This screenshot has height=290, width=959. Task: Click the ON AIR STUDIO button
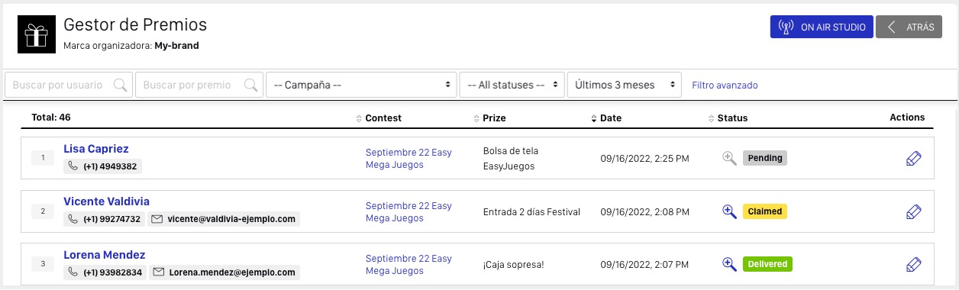click(822, 27)
